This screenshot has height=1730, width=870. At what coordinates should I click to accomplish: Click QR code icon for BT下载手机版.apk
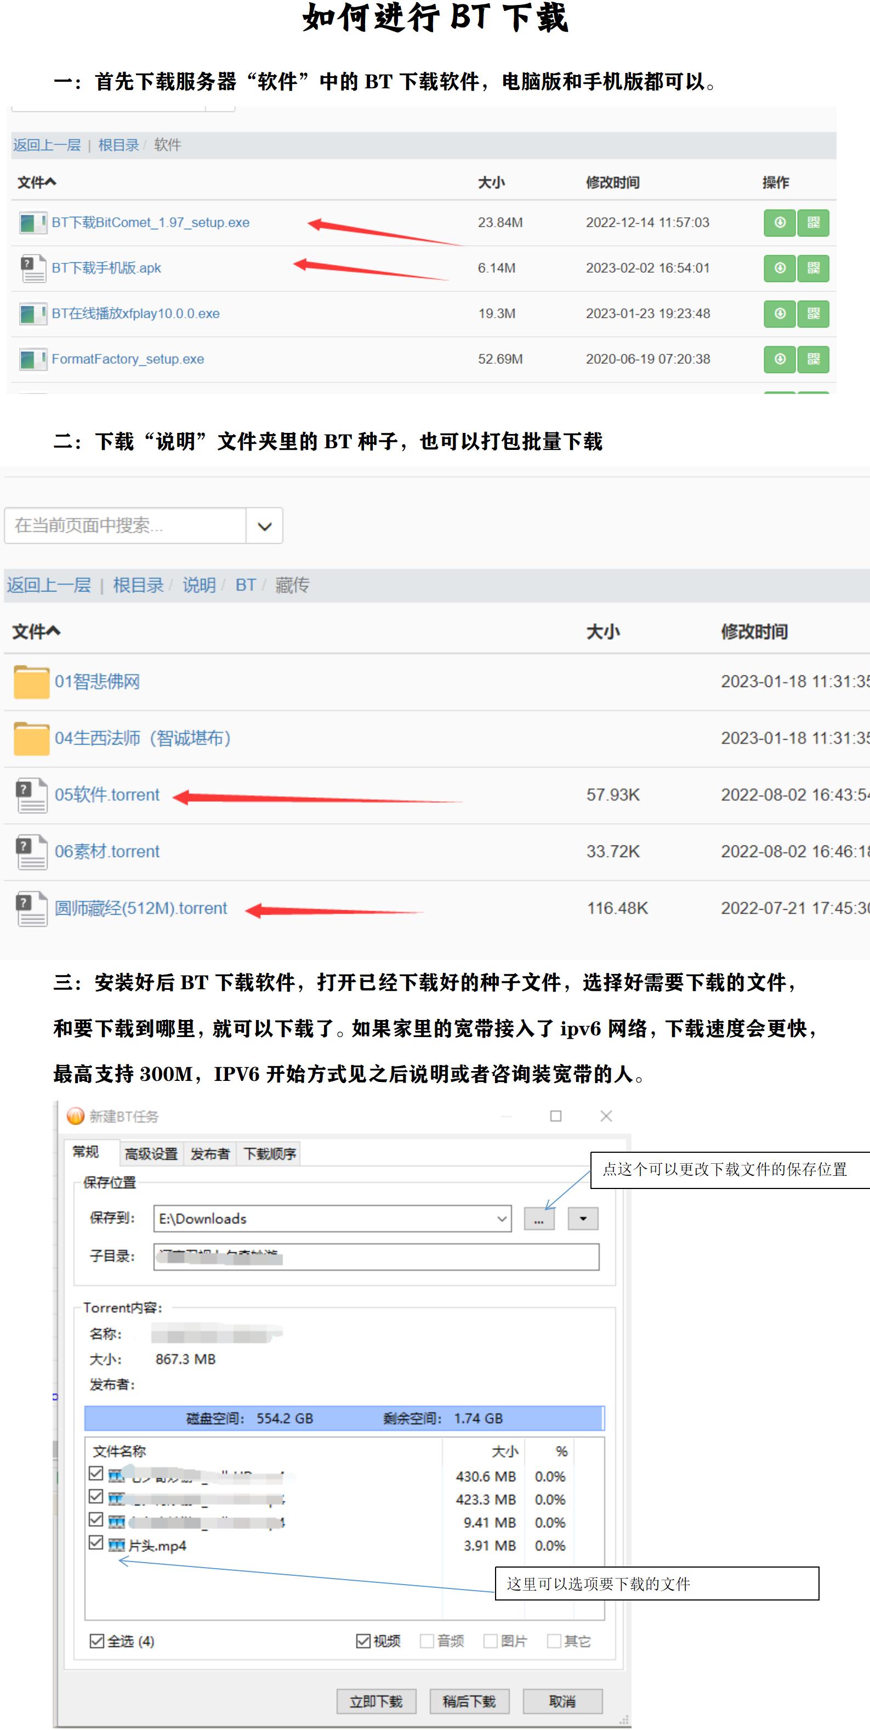click(813, 269)
